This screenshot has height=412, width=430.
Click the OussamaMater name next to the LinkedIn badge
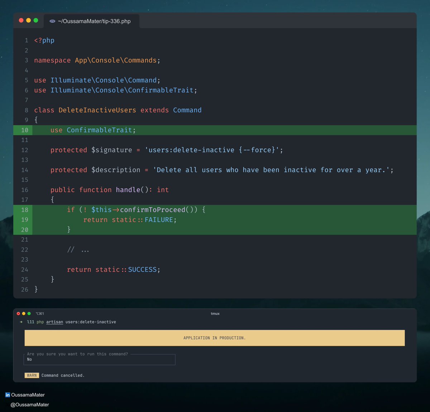pos(28,395)
